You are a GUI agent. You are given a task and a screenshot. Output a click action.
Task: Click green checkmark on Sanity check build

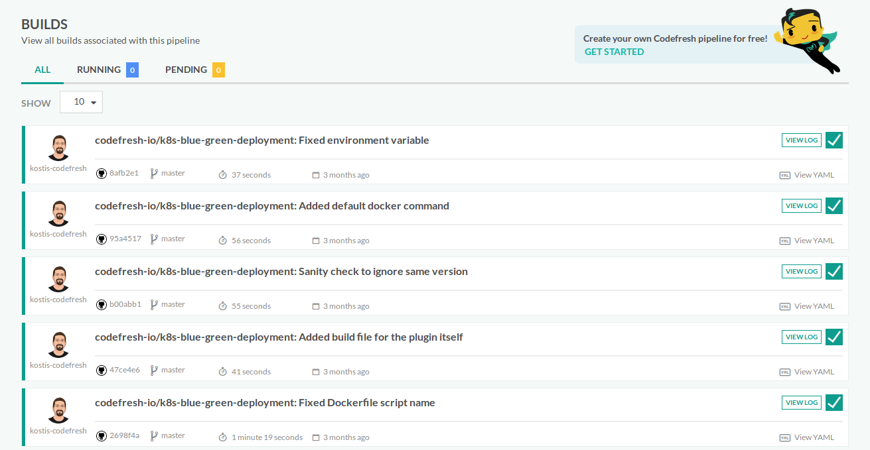[x=834, y=271]
